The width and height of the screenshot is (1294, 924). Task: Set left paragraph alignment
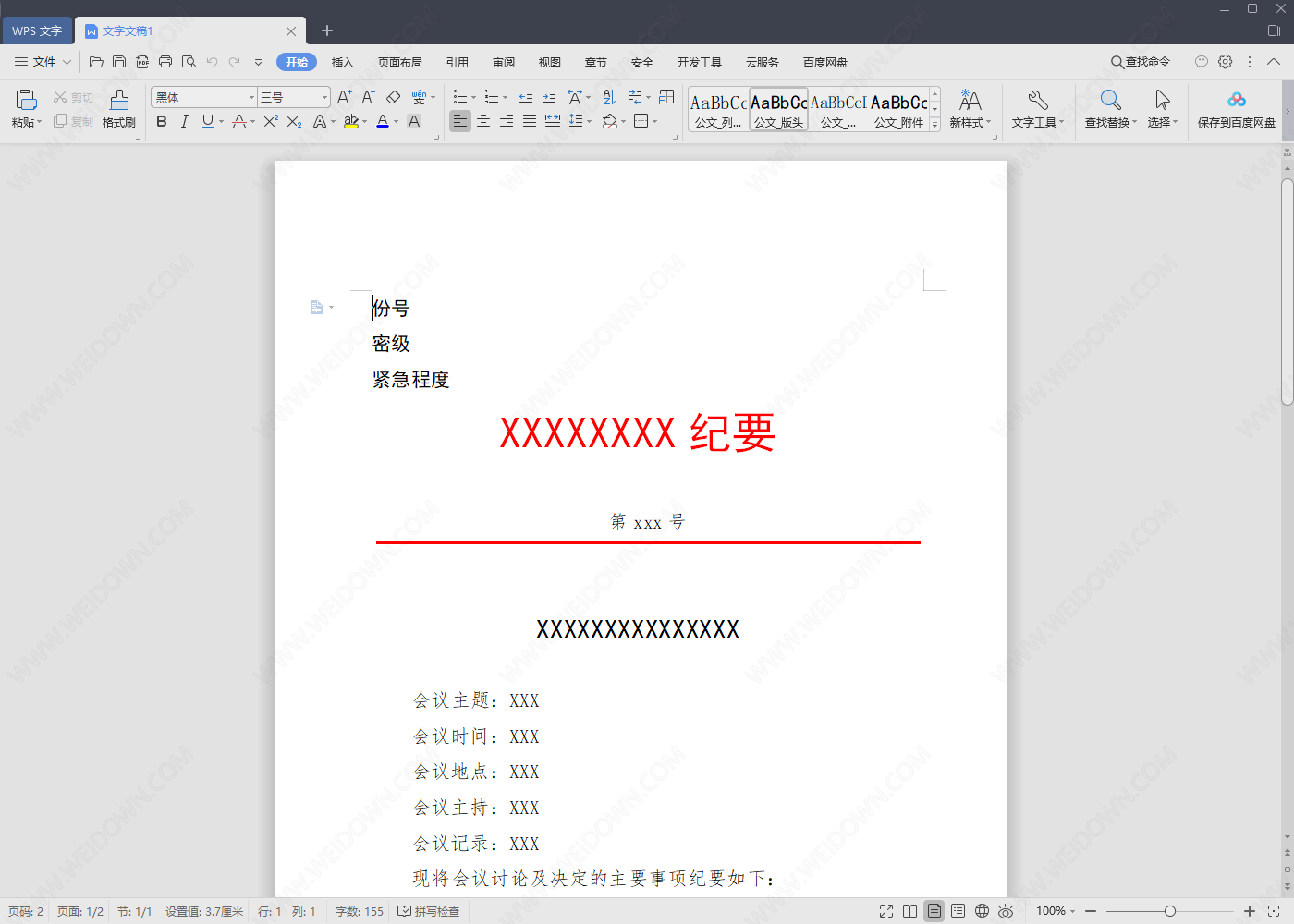459,121
